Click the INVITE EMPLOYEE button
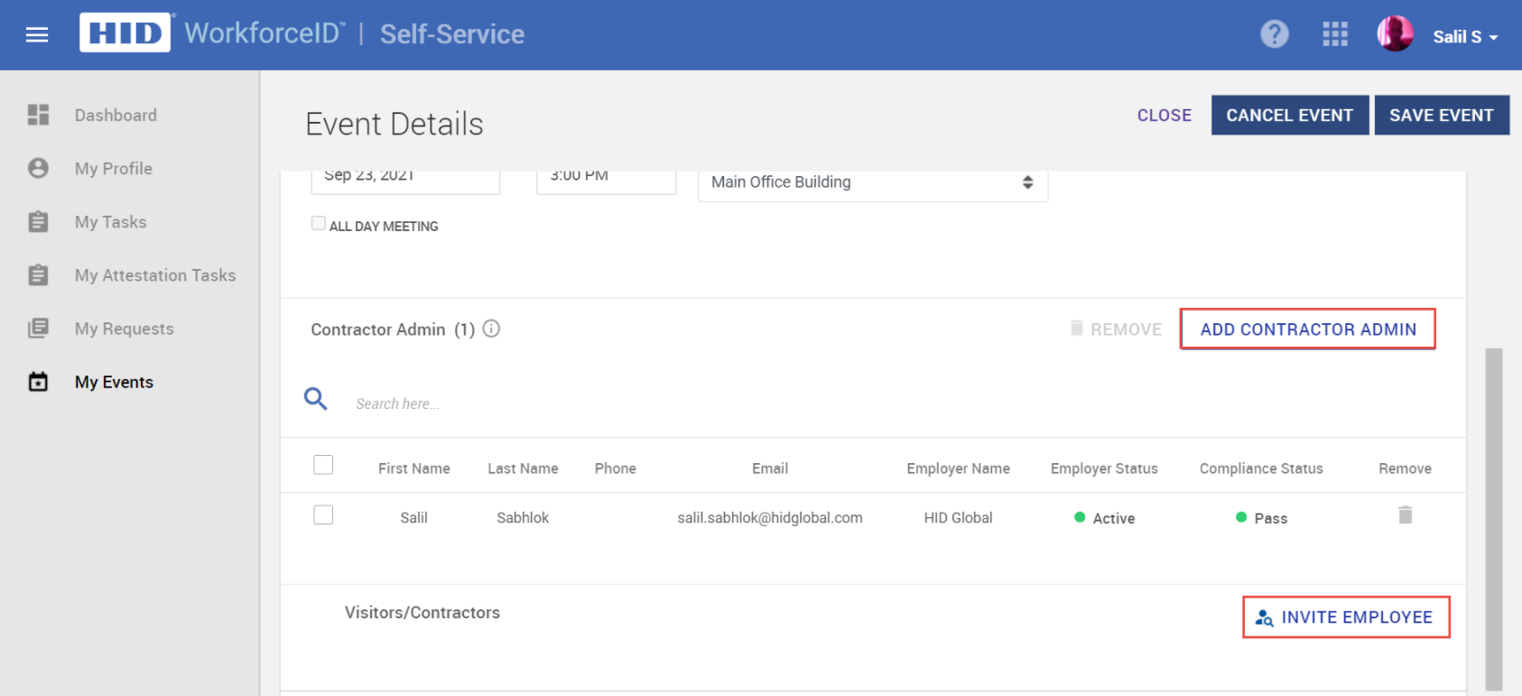 pos(1346,617)
